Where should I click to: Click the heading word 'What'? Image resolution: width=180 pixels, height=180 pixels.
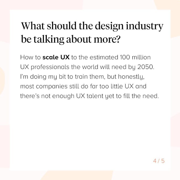click(33, 26)
